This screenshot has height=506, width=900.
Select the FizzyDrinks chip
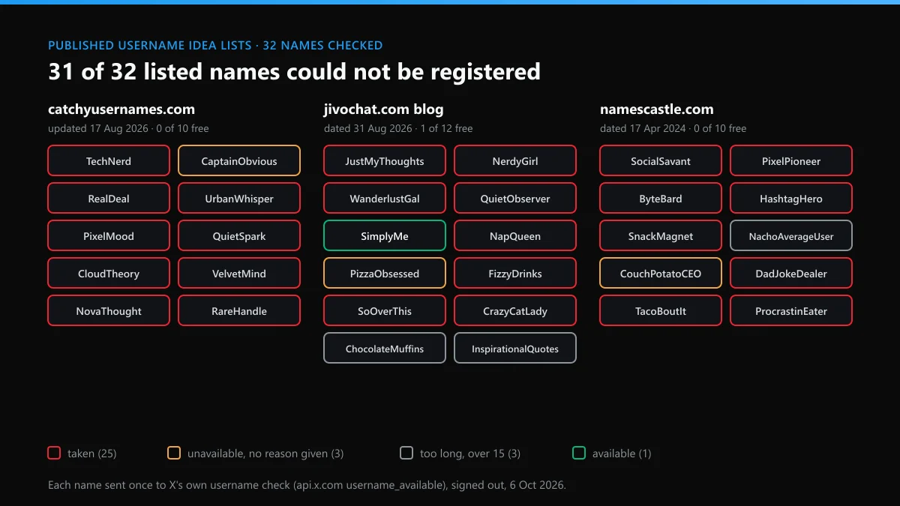click(515, 274)
